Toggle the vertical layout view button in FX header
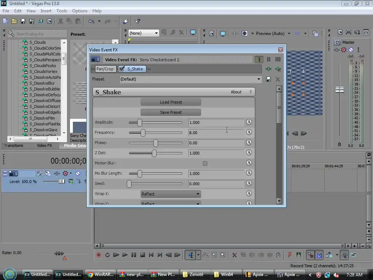 [x=259, y=59]
